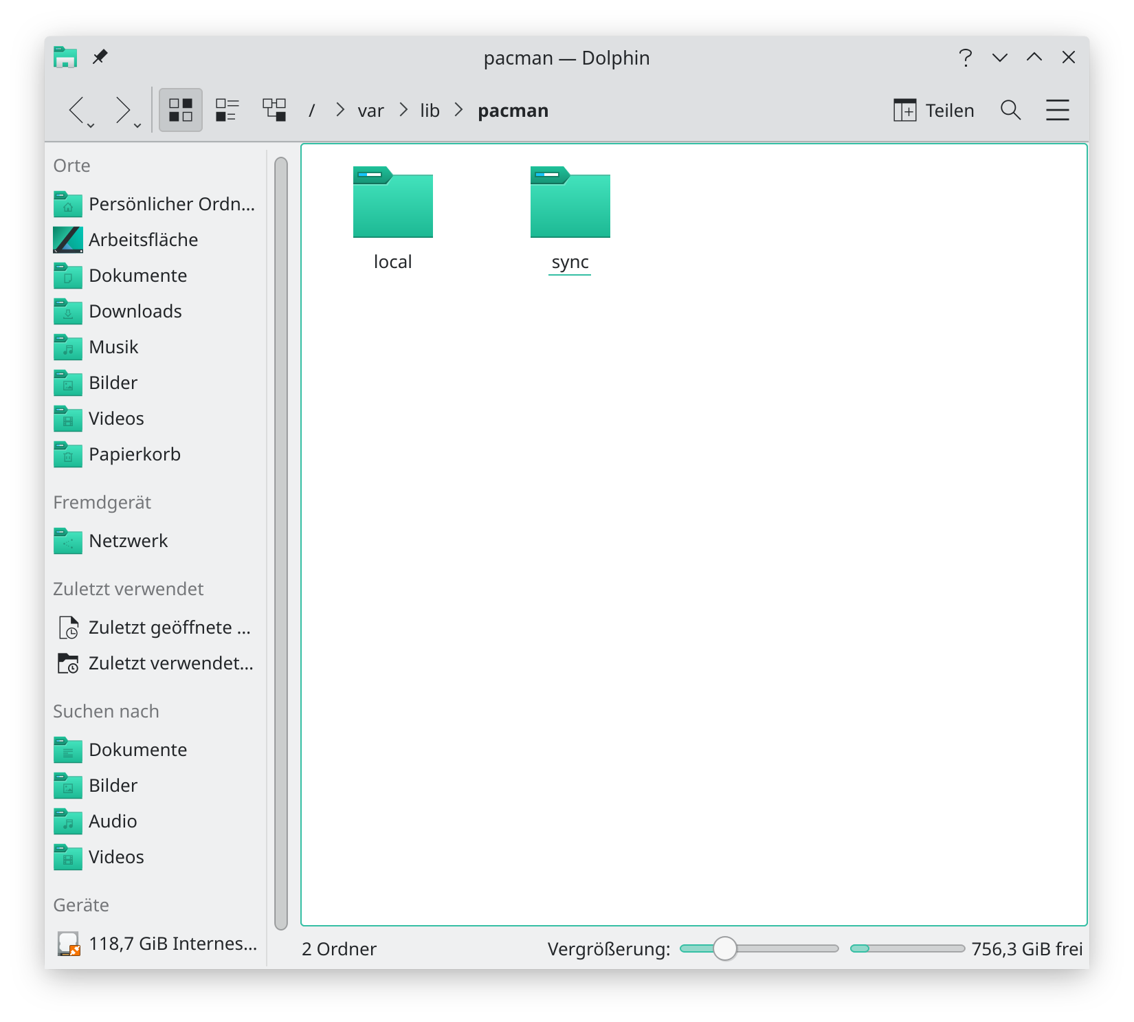
Task: Search for Audio files
Action: coord(155,821)
